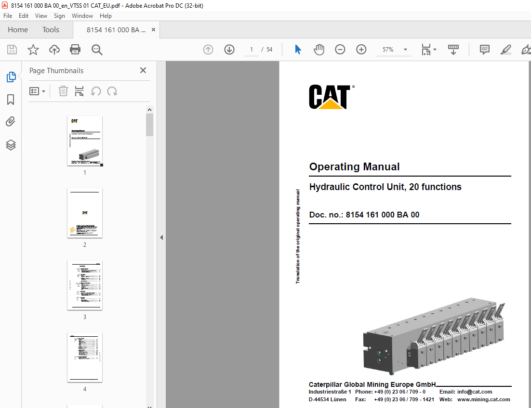
Task: Click the Save file icon
Action: [12, 50]
